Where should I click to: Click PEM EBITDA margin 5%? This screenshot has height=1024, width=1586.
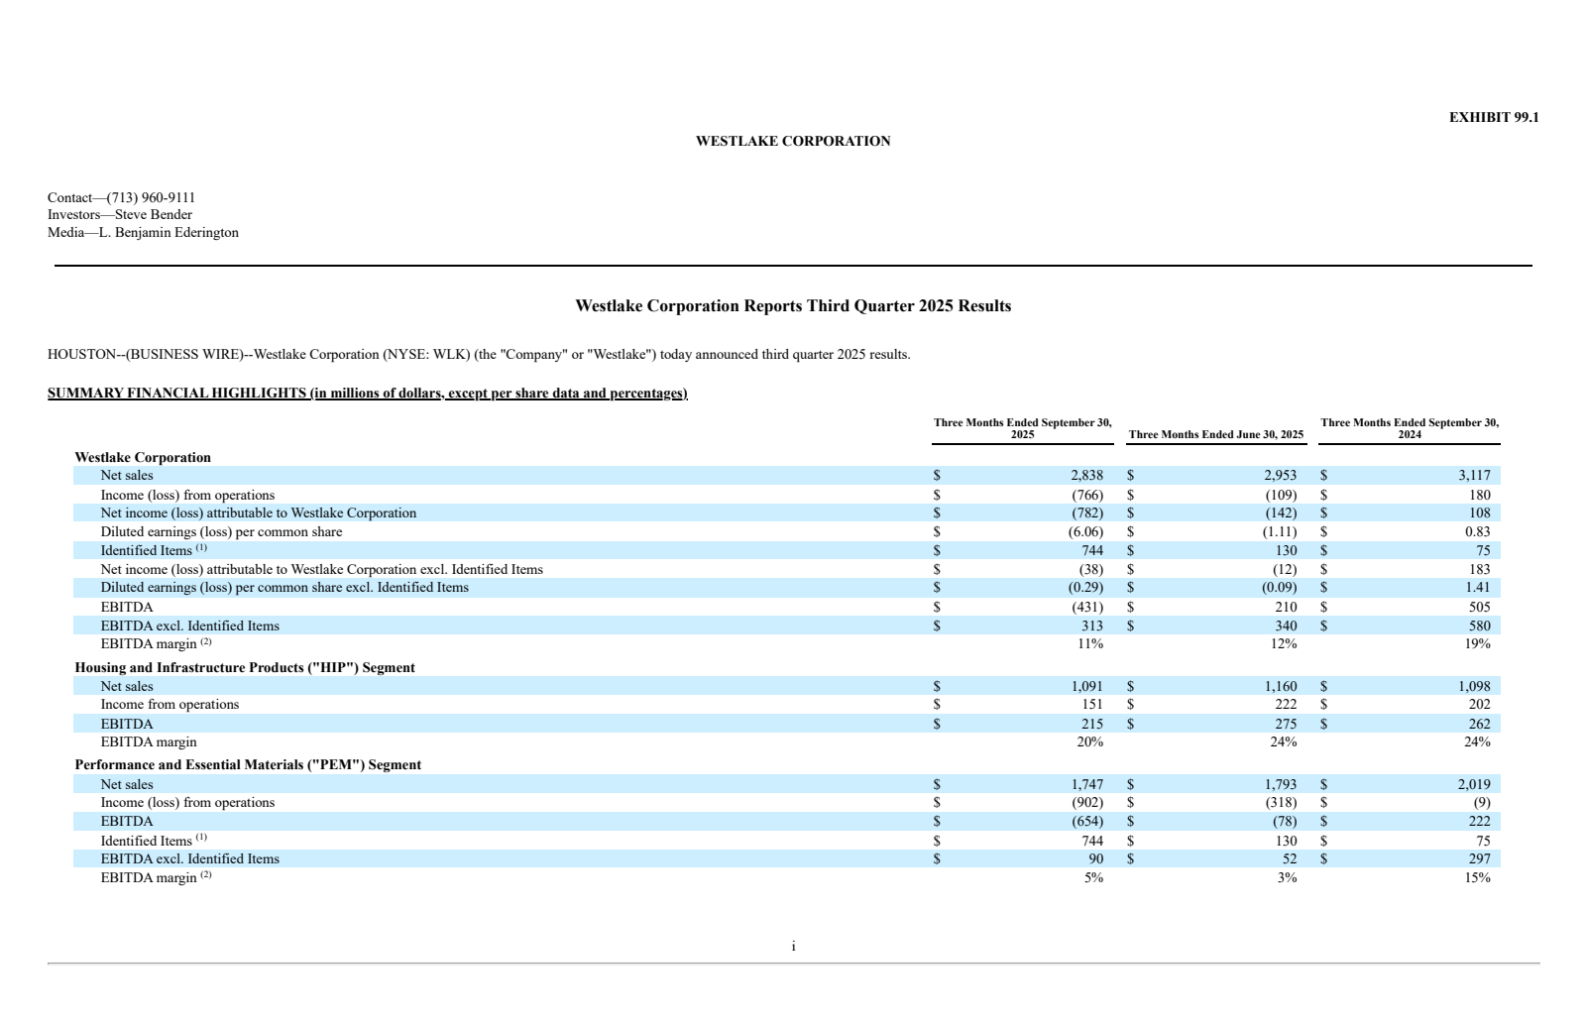1093,877
